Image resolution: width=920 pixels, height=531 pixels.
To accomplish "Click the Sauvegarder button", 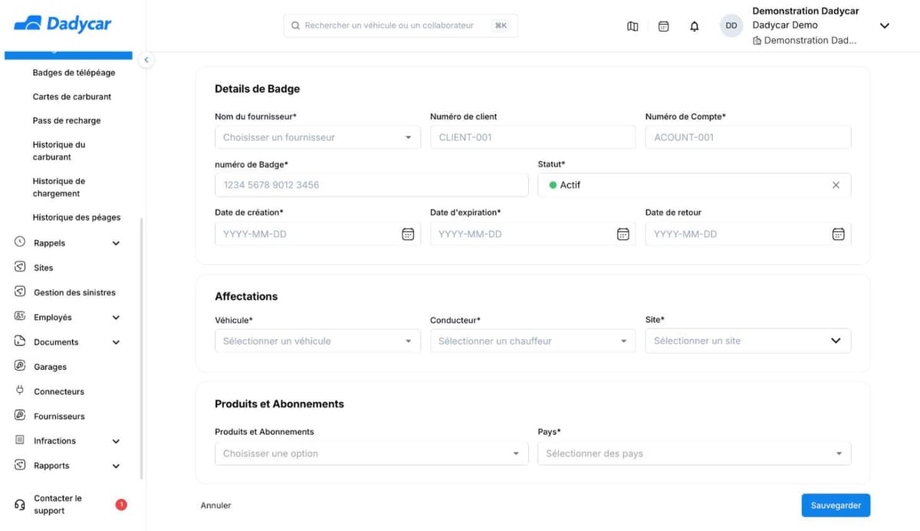I will (836, 506).
